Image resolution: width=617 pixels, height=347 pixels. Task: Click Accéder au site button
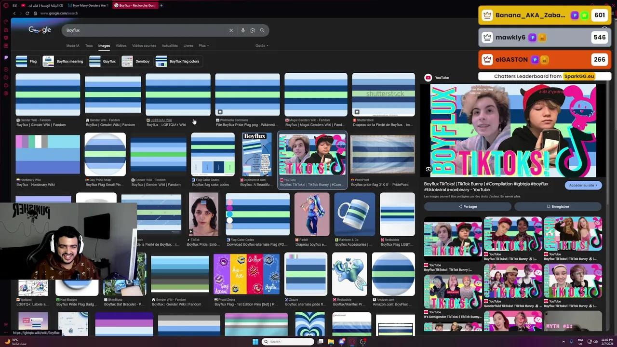pyautogui.click(x=583, y=185)
